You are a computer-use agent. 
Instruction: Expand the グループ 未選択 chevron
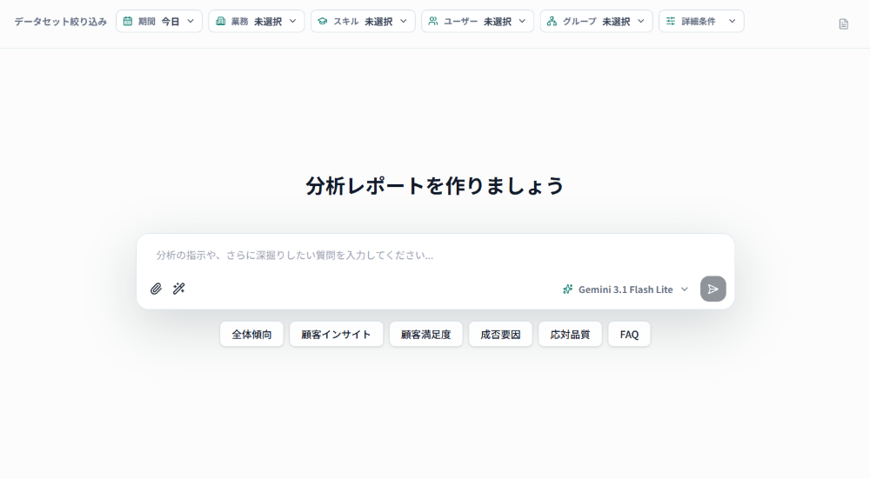pyautogui.click(x=641, y=21)
